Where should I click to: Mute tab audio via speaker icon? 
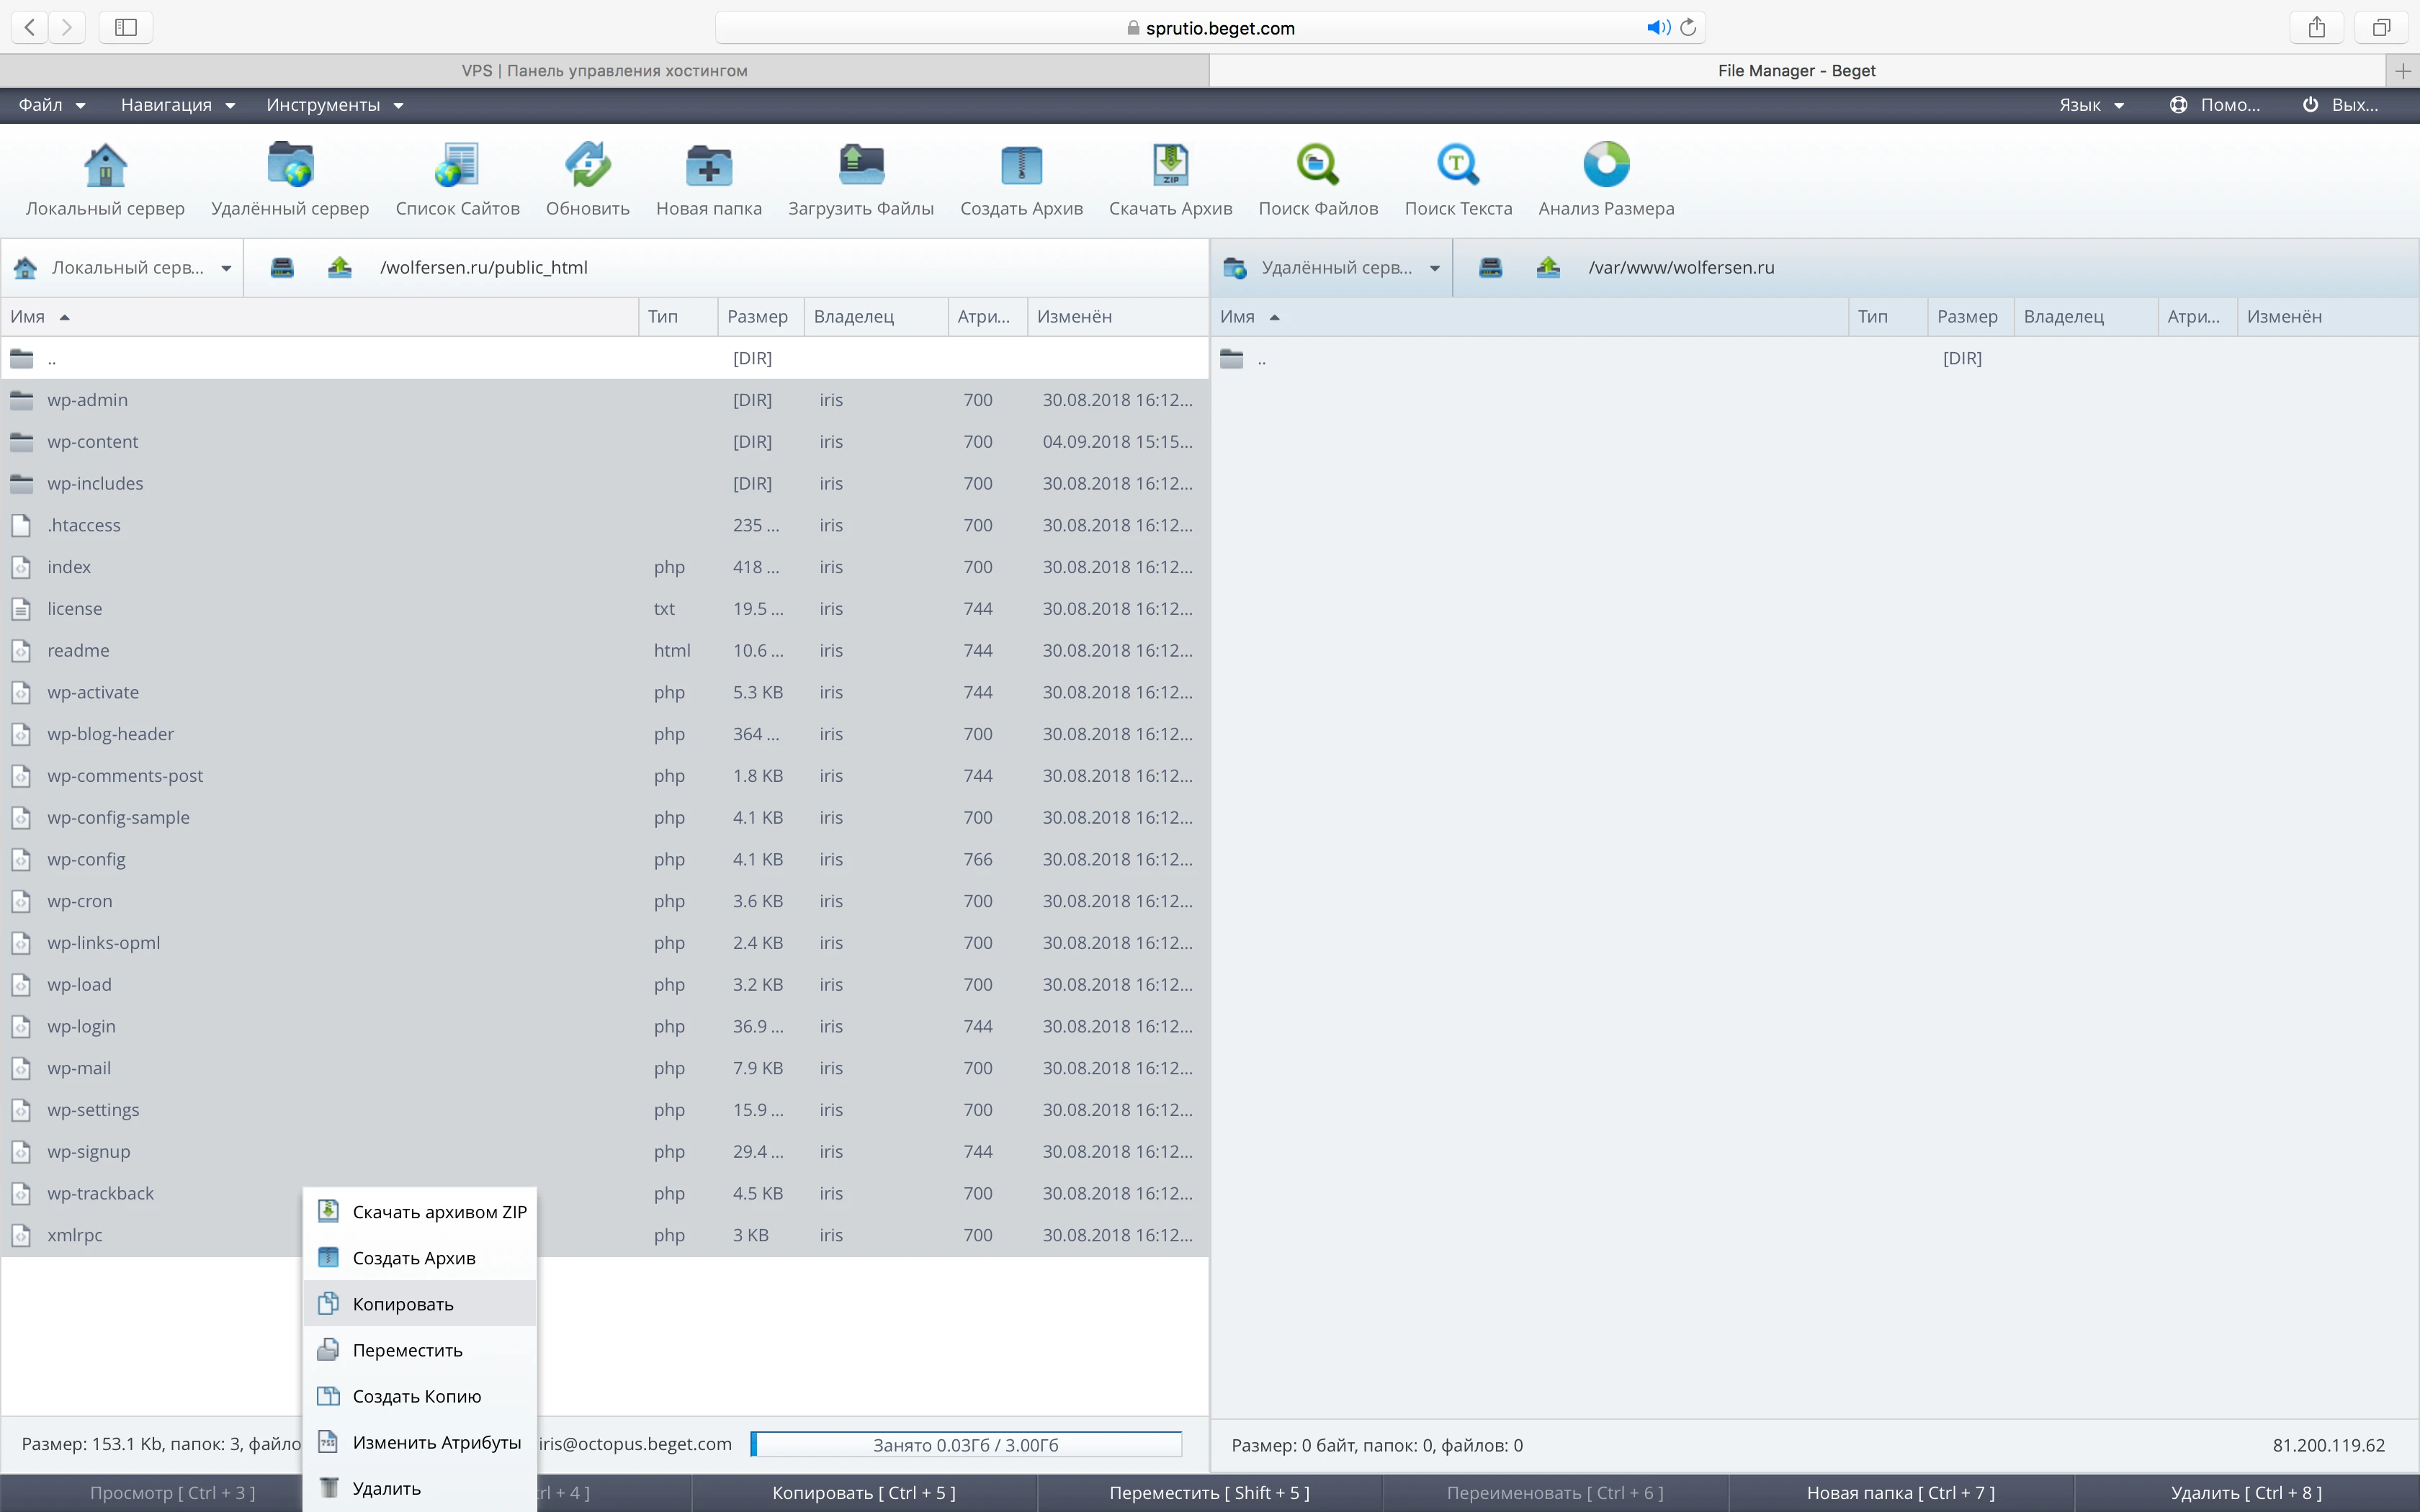[1657, 28]
